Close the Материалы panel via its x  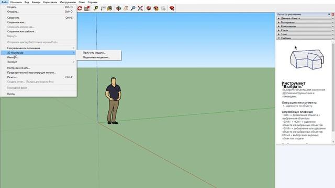tap(333, 22)
